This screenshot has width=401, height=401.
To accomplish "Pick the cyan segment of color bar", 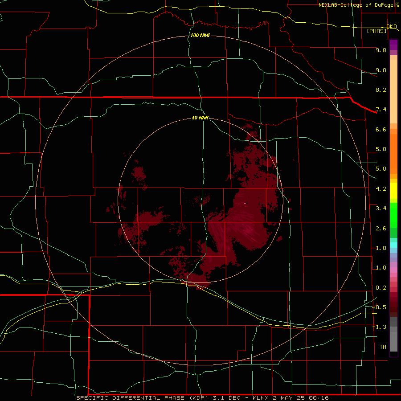I will (393, 245).
